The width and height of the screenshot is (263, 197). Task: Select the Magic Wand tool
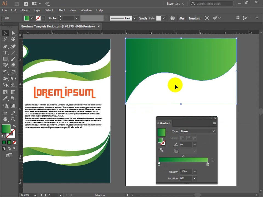click(x=5, y=39)
